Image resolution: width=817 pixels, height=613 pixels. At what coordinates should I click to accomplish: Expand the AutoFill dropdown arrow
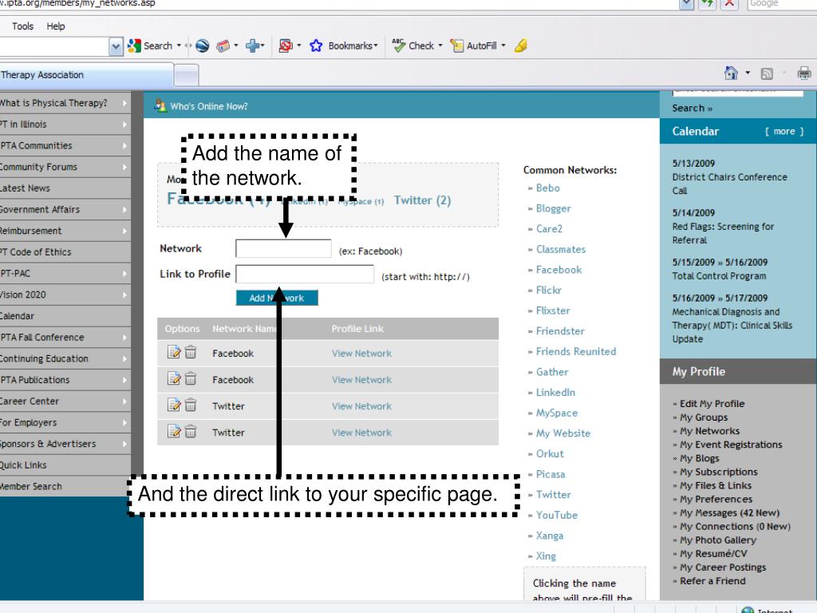[x=503, y=45]
